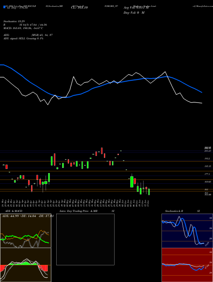213x282 pixels.
Task: Select the "CL: 163.10" closing price text
Action: coord(79,8)
